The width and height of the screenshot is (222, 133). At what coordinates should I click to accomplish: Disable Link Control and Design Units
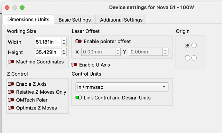(79, 98)
